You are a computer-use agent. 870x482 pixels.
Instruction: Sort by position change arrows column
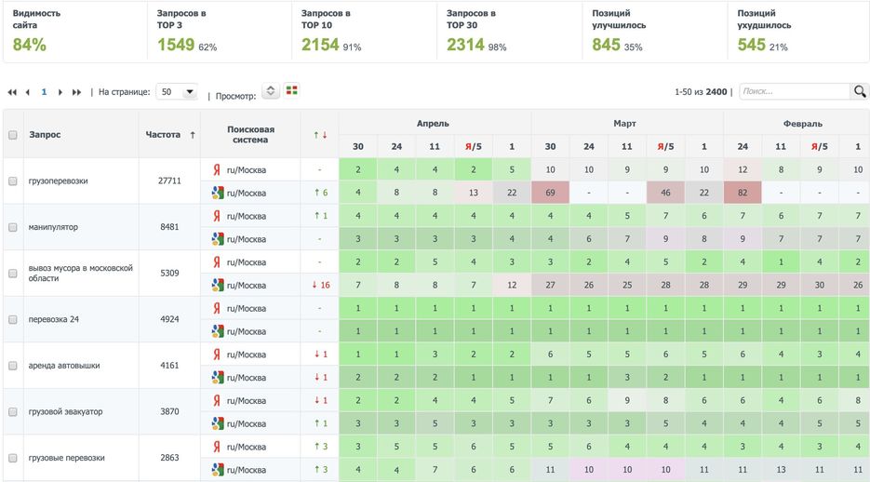320,135
